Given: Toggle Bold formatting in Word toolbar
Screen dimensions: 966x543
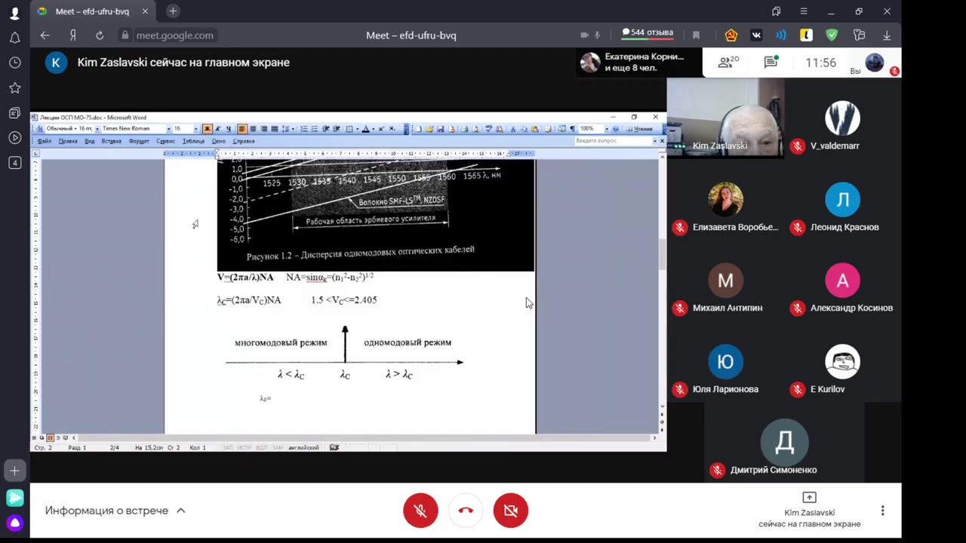Looking at the screenshot, I should 208,129.
